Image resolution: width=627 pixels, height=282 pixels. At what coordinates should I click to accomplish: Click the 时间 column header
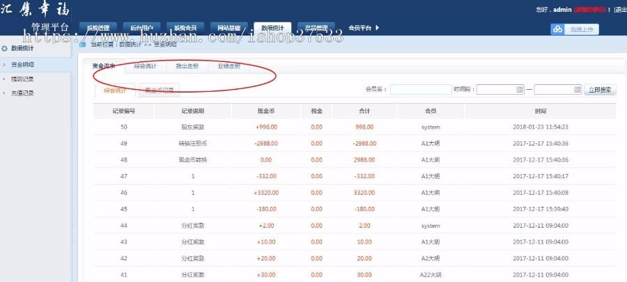click(540, 111)
